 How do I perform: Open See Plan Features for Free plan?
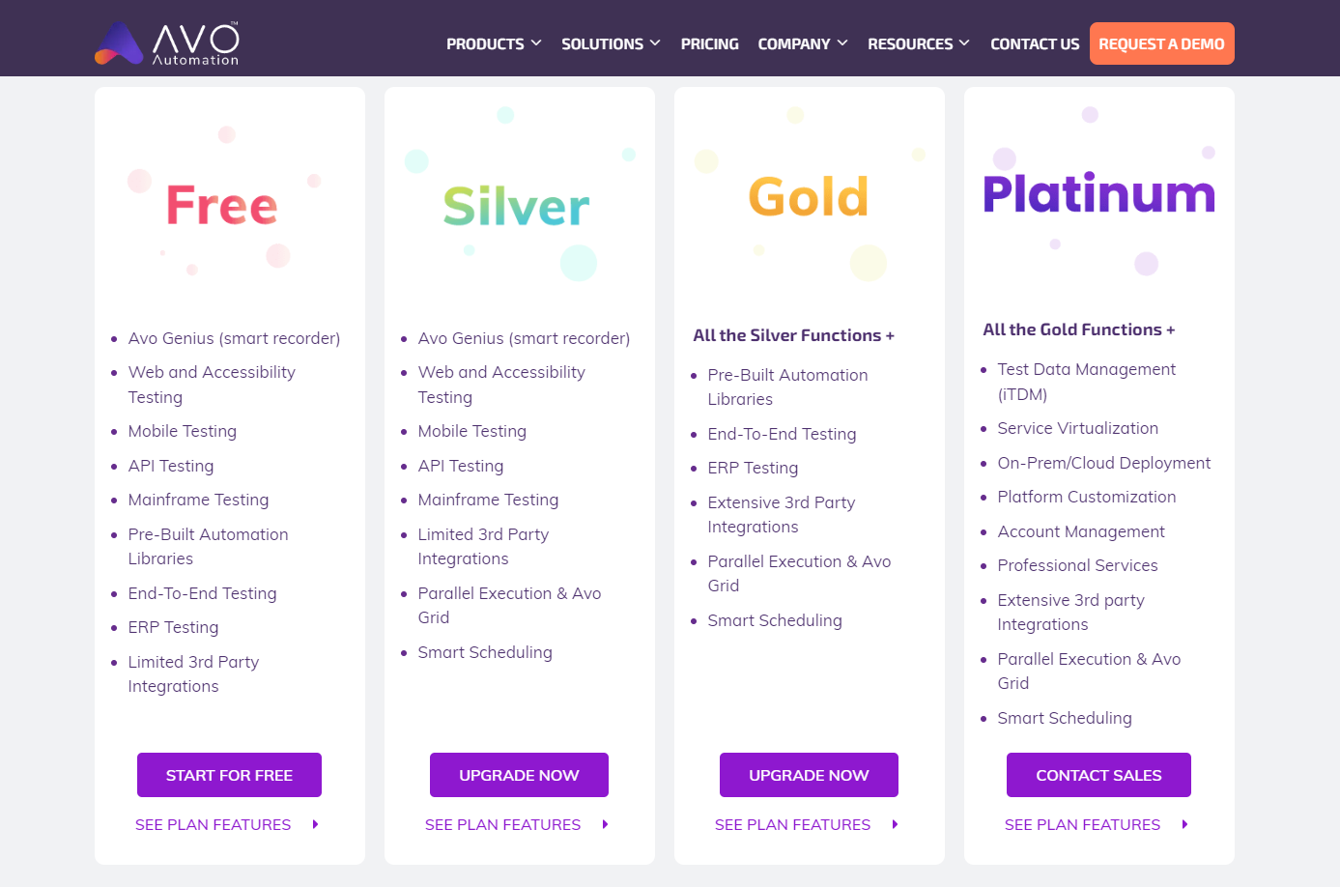[x=213, y=824]
